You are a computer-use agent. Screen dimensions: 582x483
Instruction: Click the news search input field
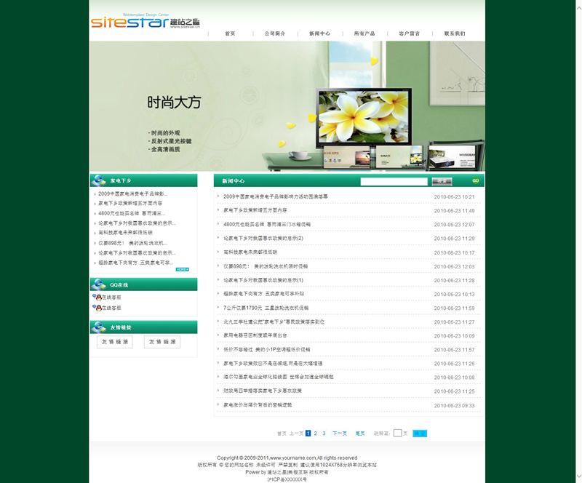[394, 181]
